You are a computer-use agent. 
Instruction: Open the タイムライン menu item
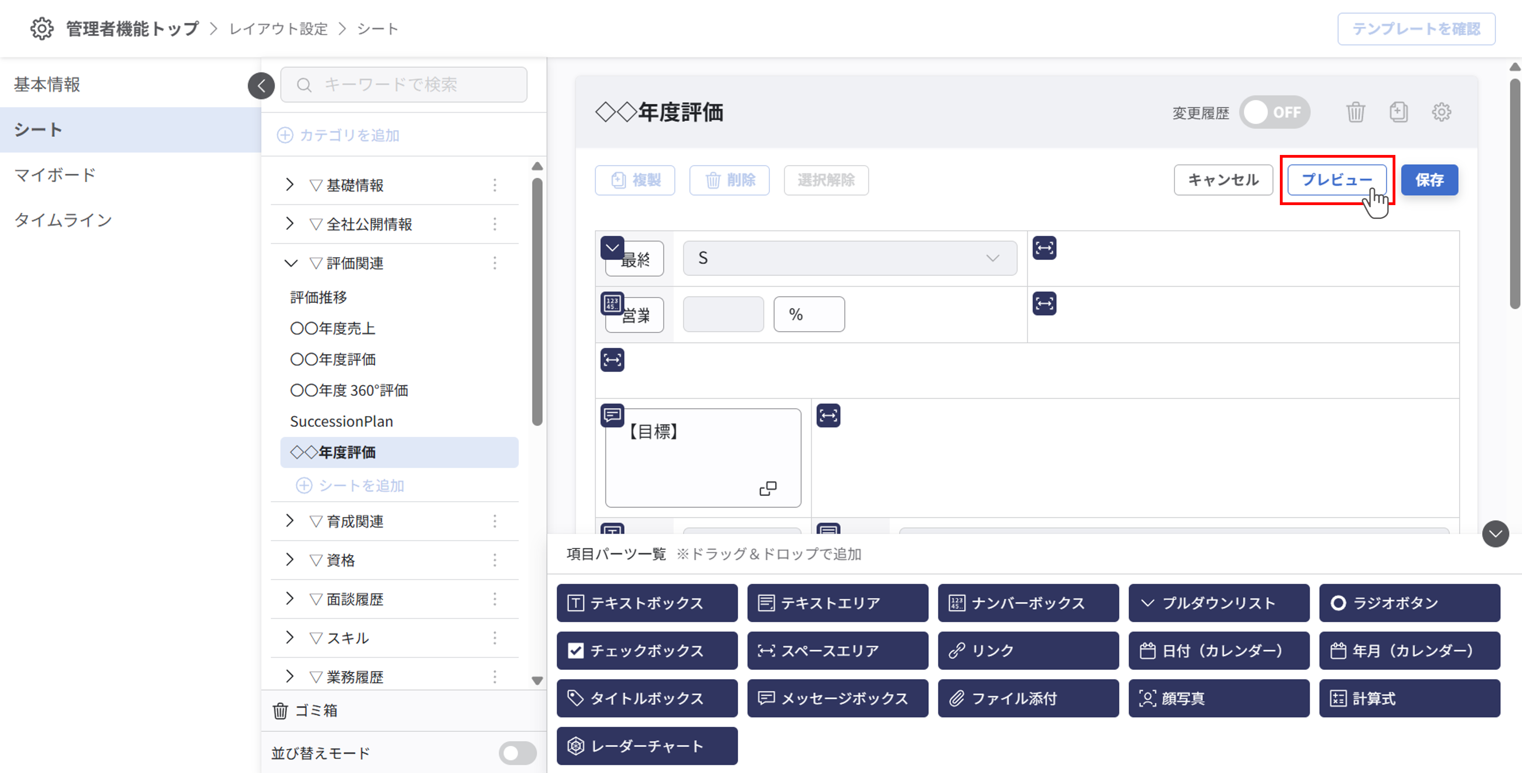(130, 220)
